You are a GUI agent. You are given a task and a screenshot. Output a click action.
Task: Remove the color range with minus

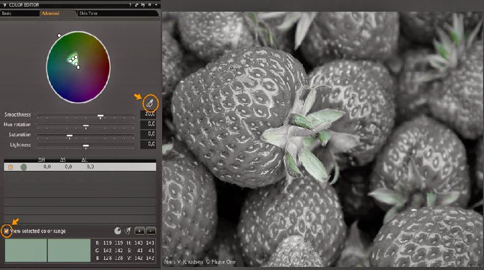pos(150,231)
